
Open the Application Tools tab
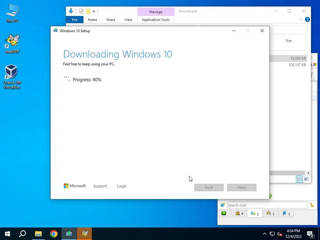(156, 20)
